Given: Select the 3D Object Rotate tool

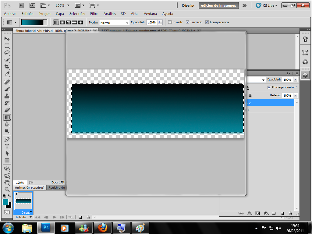Looking at the screenshot, I should [7, 168].
